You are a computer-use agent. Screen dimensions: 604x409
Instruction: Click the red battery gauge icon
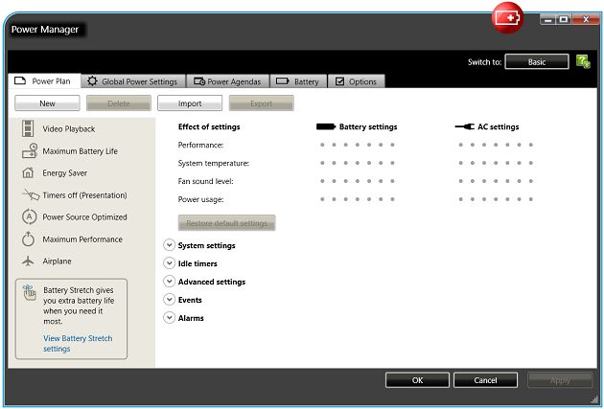click(507, 17)
